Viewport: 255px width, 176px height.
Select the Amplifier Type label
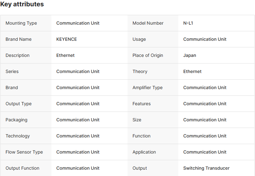click(x=147, y=88)
